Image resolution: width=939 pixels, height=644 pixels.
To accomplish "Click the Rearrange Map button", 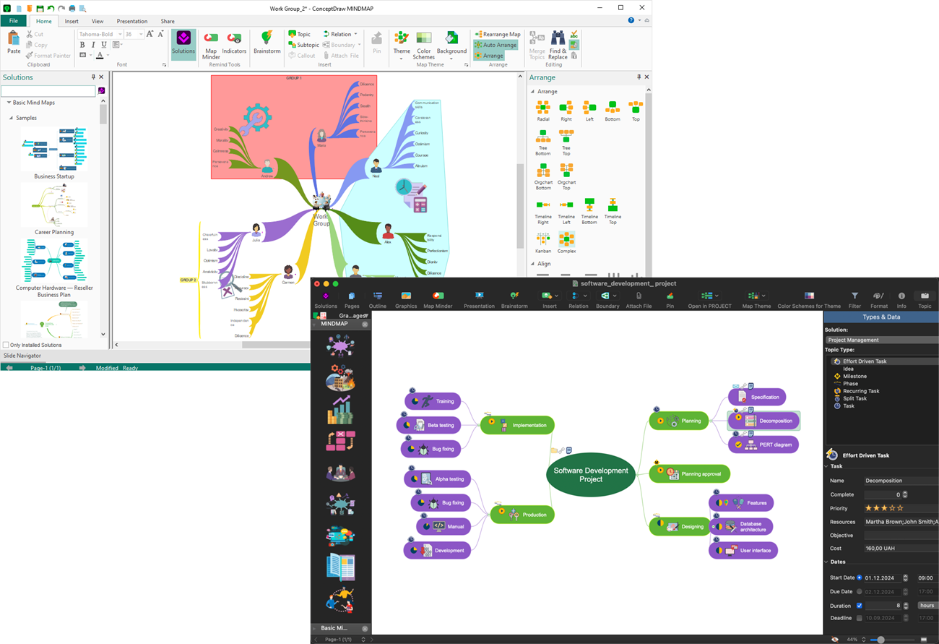I will point(498,34).
